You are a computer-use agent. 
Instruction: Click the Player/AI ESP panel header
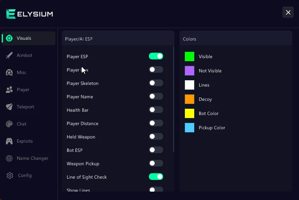(118, 39)
